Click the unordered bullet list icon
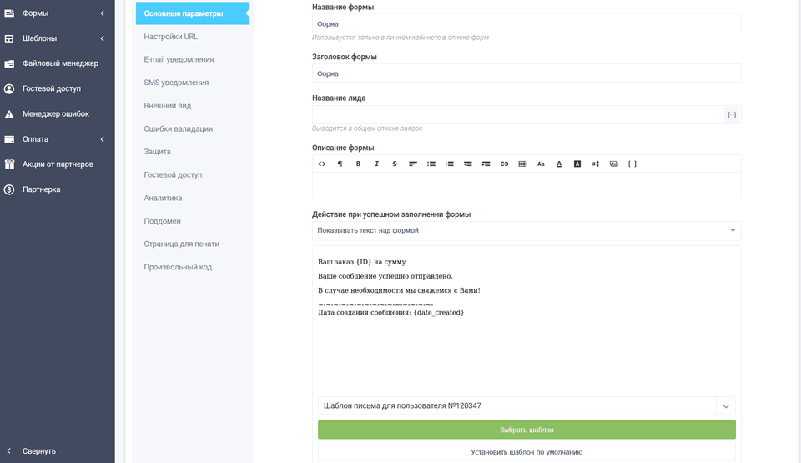801x463 pixels. tap(431, 164)
